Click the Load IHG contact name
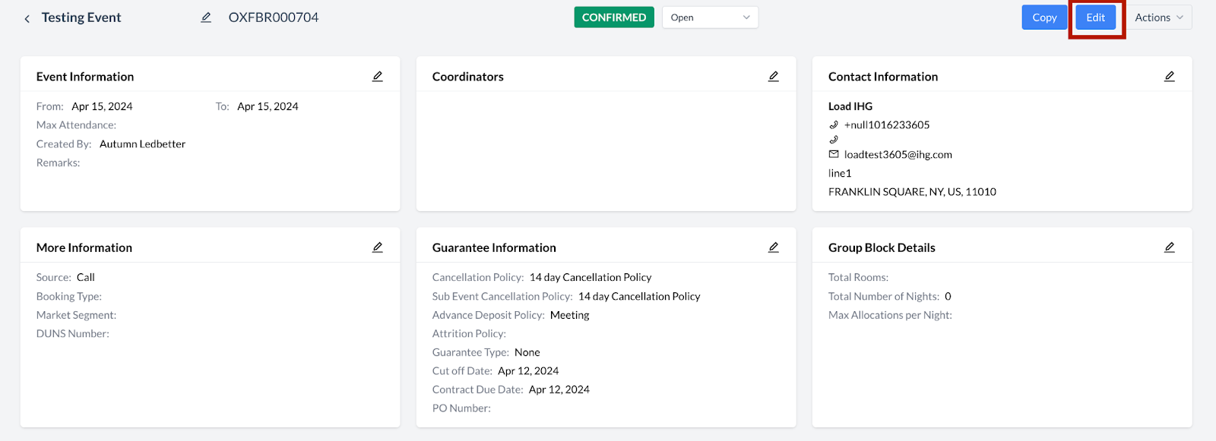1216x441 pixels. point(850,106)
